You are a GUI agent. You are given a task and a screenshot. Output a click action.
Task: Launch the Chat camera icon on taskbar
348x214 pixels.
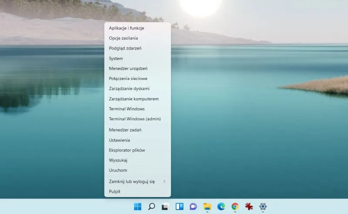point(193,207)
